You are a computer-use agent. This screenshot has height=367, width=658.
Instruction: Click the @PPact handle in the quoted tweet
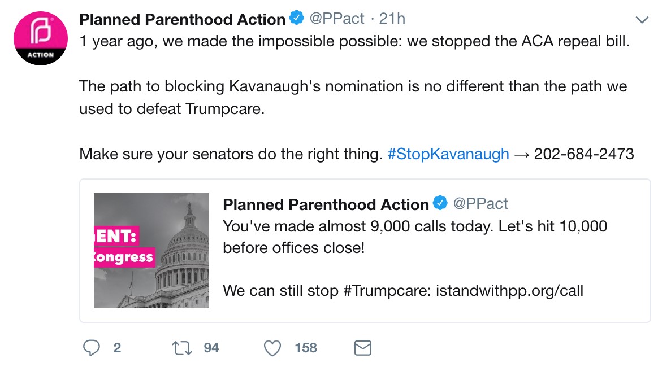tap(480, 204)
